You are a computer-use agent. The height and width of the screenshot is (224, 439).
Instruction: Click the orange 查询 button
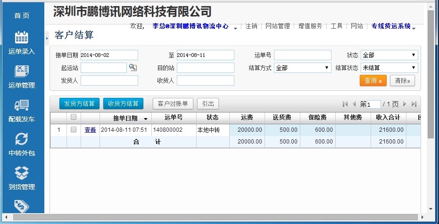click(x=373, y=80)
